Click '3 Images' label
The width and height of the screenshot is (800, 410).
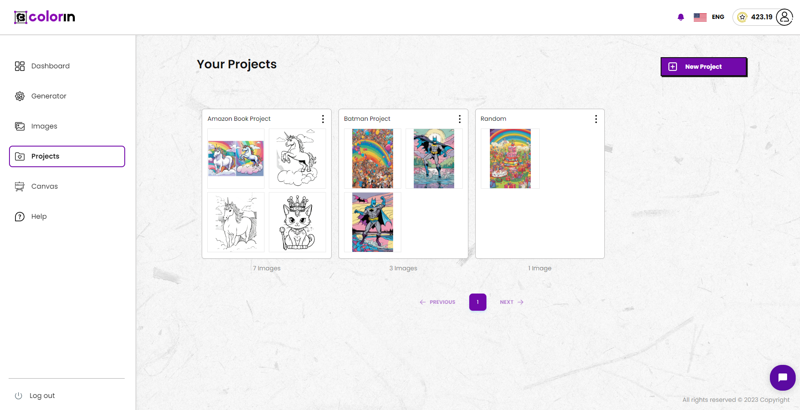point(403,268)
